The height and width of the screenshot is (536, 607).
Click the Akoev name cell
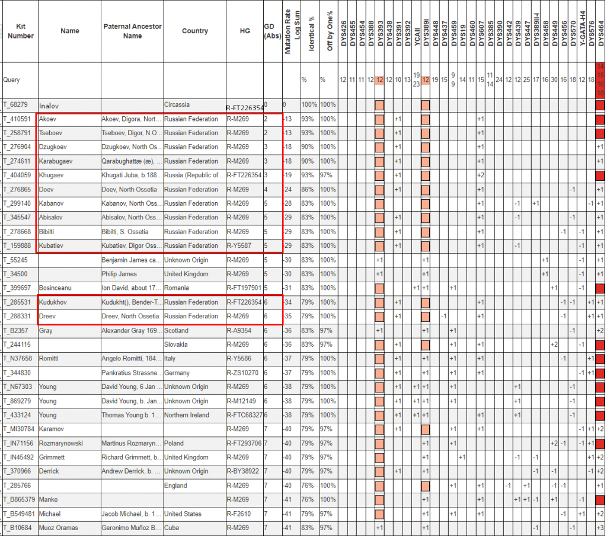point(49,119)
